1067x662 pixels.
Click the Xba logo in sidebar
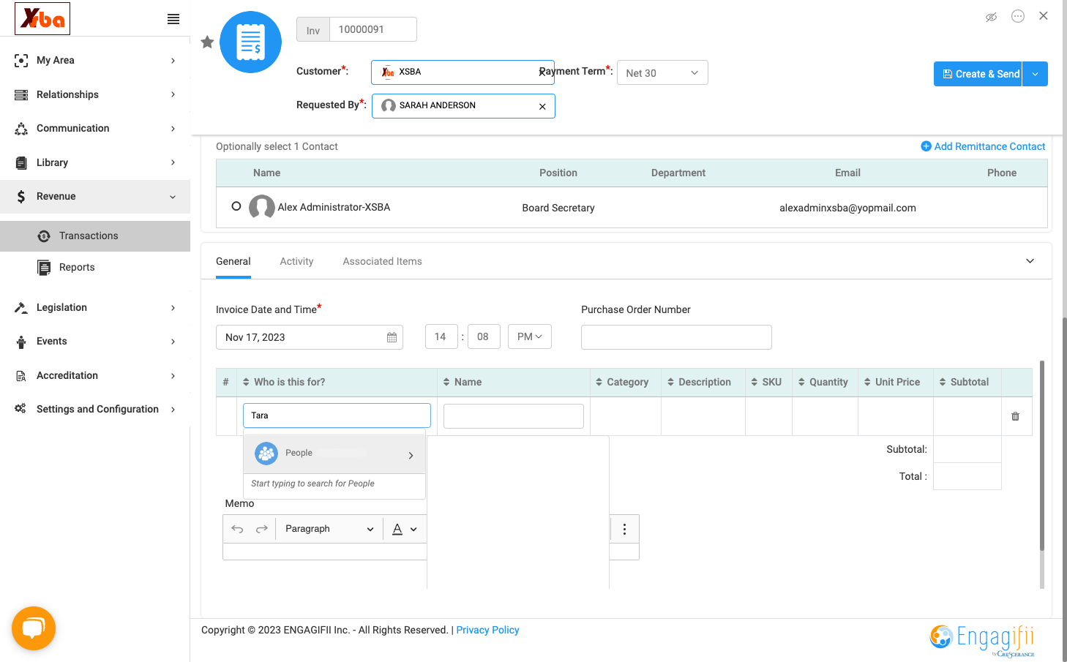[x=42, y=18]
